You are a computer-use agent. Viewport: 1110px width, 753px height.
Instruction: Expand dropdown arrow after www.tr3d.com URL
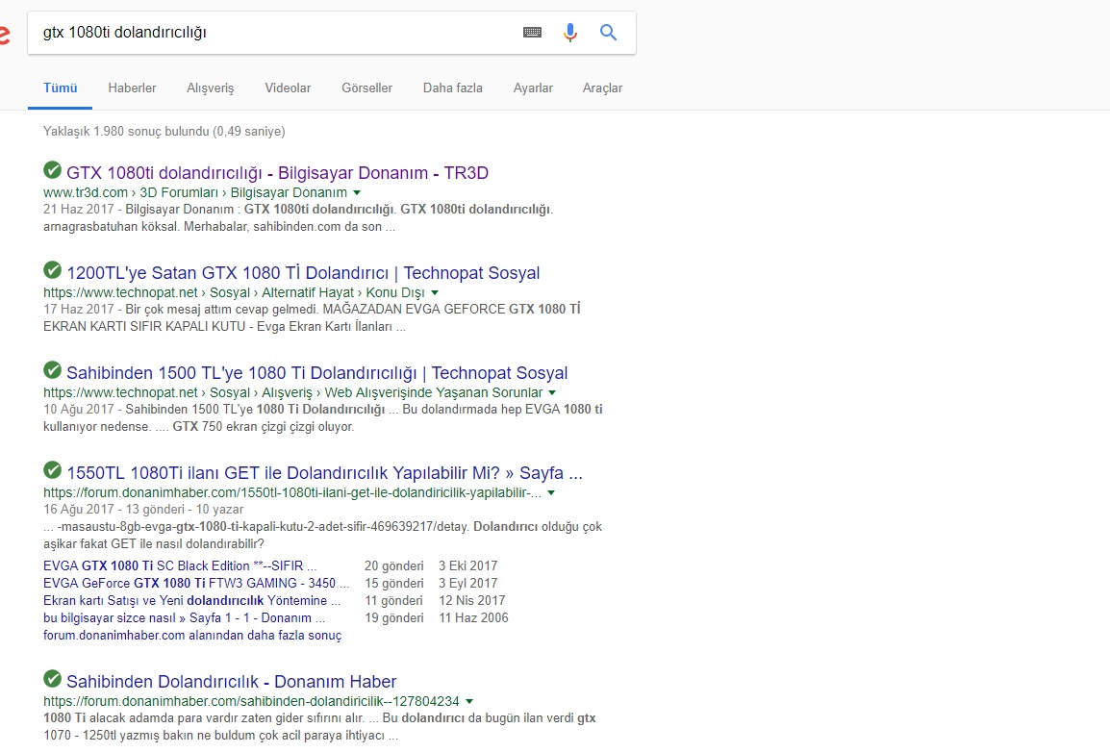357,192
